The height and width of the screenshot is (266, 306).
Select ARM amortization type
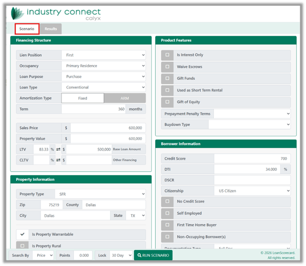pos(124,98)
